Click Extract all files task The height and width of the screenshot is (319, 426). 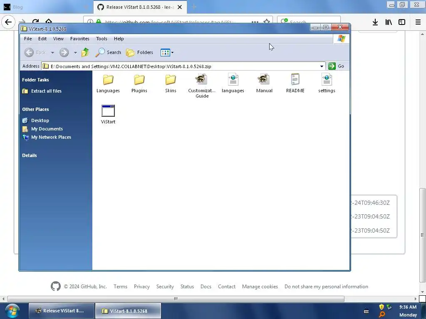[42, 91]
